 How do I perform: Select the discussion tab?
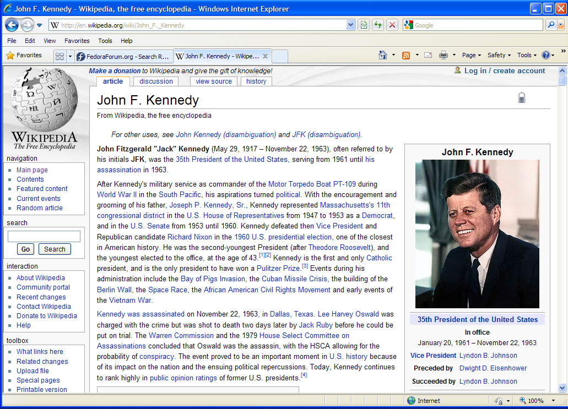tap(156, 81)
